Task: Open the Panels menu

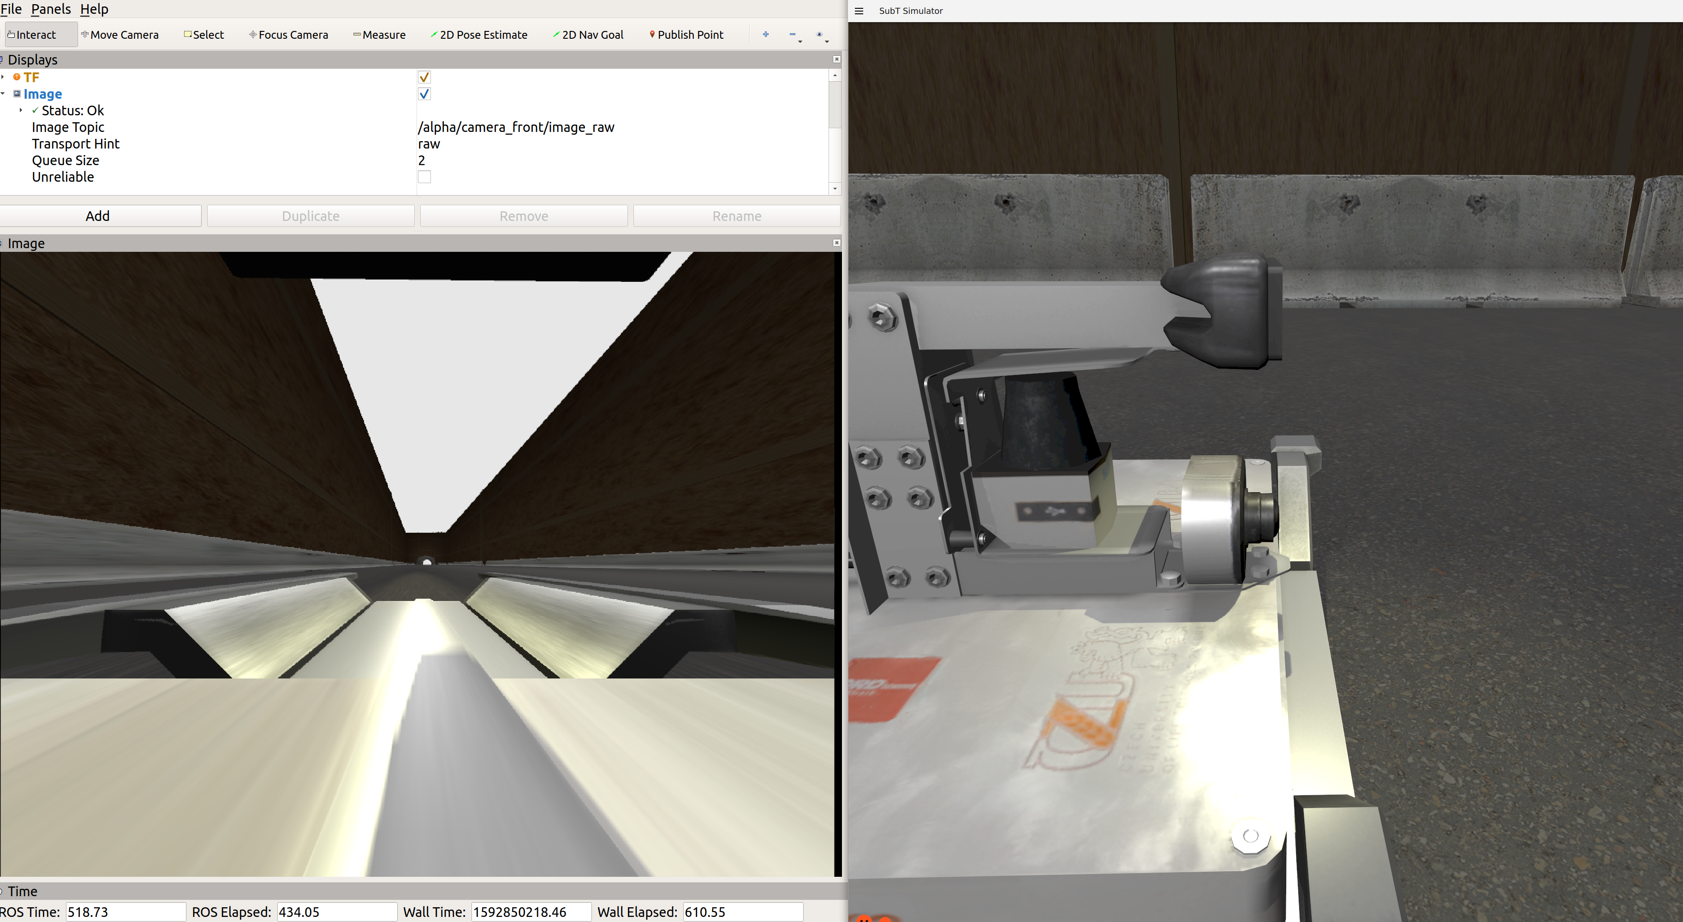Action: (50, 9)
